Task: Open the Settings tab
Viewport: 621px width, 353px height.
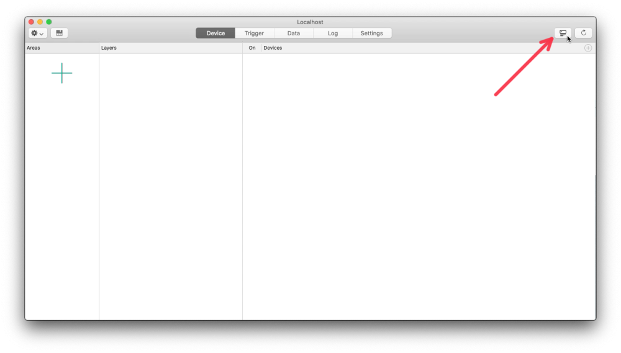Action: point(371,34)
